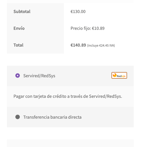Image resolution: width=154 pixels, height=147 pixels.
Task: Click the Precio fijo: €10.89 shipping text
Action: click(87, 28)
